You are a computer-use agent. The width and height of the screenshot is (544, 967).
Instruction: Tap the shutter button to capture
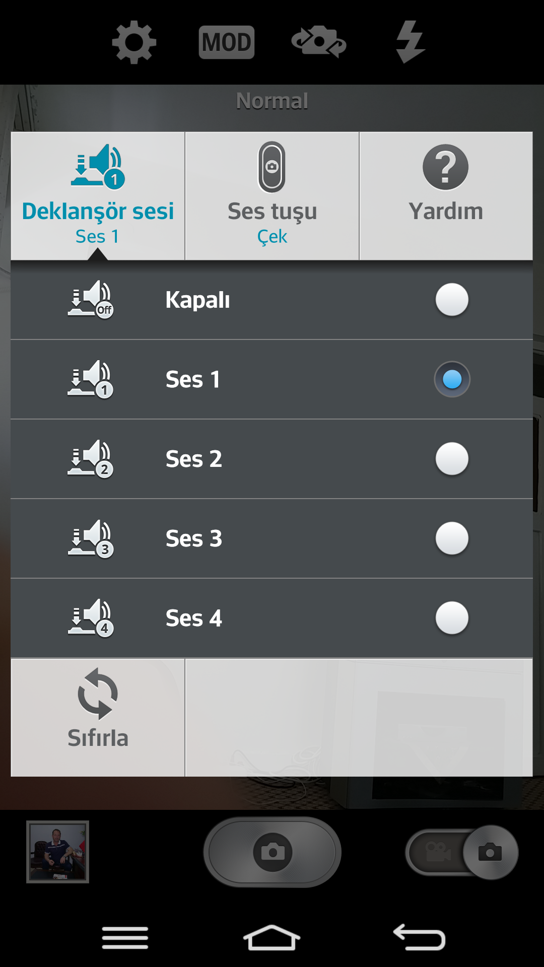tap(273, 852)
